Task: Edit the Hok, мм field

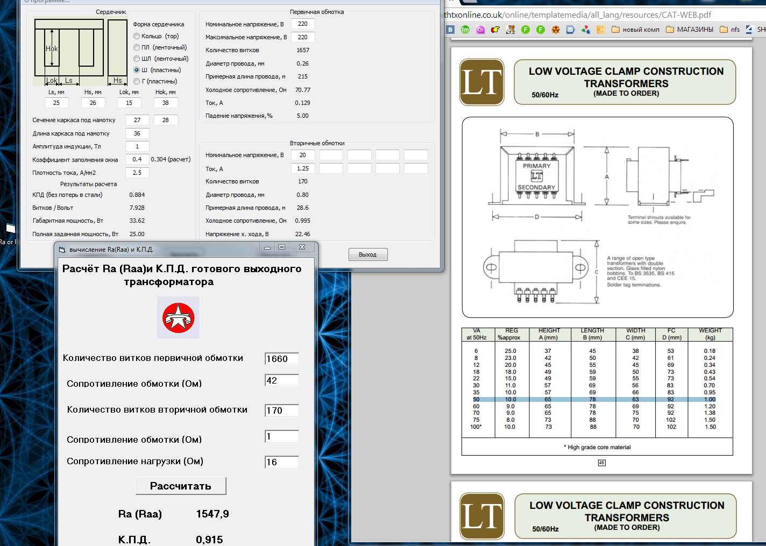Action: pos(166,103)
